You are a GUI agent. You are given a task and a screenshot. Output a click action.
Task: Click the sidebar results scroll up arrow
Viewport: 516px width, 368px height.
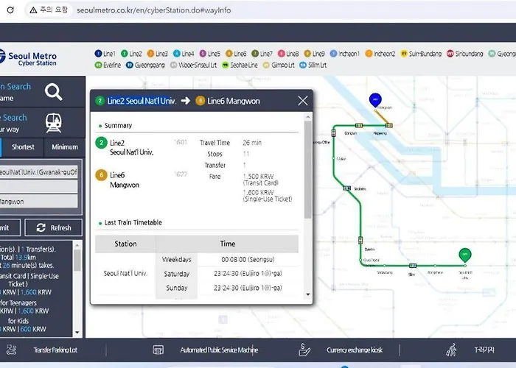77,245
